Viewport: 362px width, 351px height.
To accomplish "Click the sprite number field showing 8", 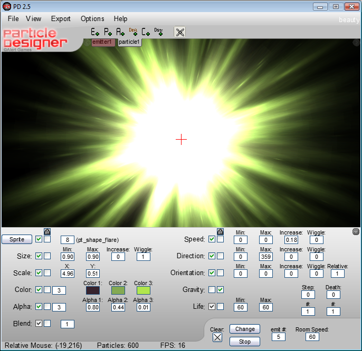I will (x=68, y=240).
